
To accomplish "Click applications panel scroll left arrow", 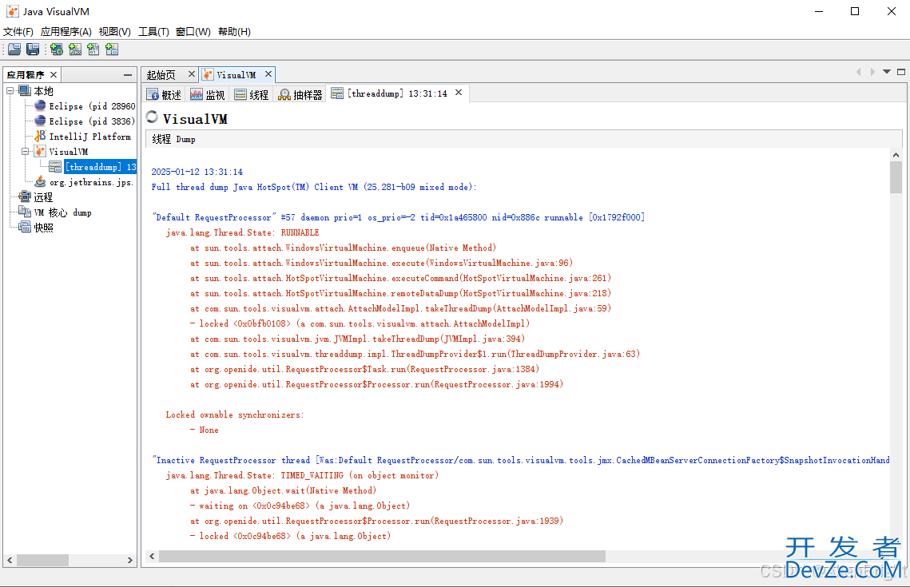I will point(10,561).
